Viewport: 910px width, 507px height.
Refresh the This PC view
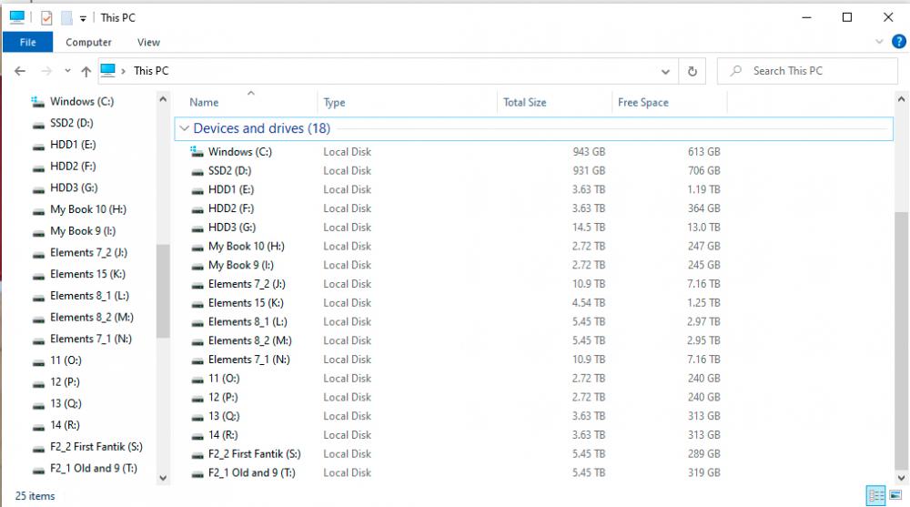click(x=692, y=71)
